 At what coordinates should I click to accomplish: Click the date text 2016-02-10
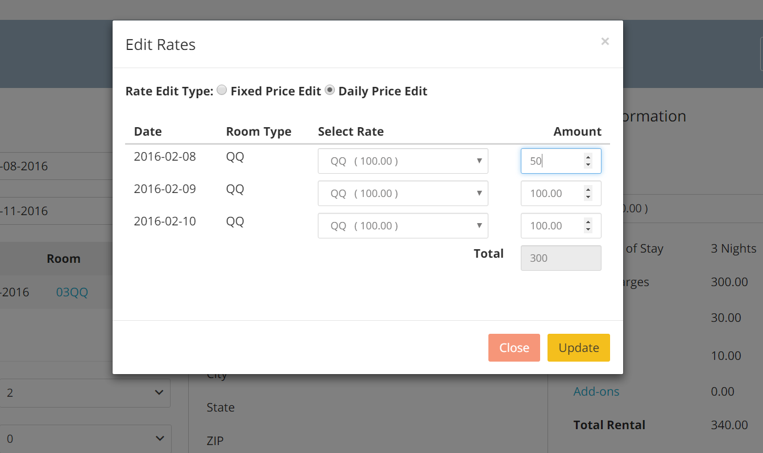pyautogui.click(x=165, y=221)
